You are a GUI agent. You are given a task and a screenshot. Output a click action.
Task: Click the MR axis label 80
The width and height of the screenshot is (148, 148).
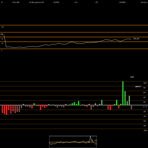[144, 88]
